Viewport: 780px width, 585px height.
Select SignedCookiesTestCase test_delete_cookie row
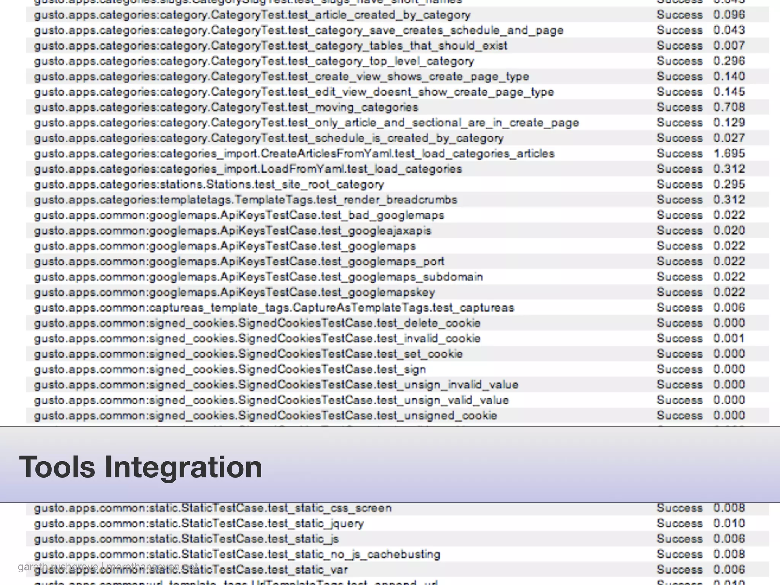pos(257,323)
